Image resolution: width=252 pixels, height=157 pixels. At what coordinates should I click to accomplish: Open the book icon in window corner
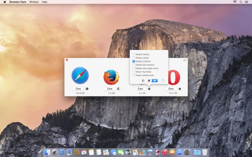point(185,60)
